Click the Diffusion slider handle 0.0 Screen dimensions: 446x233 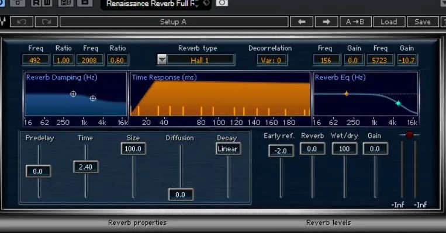click(181, 194)
